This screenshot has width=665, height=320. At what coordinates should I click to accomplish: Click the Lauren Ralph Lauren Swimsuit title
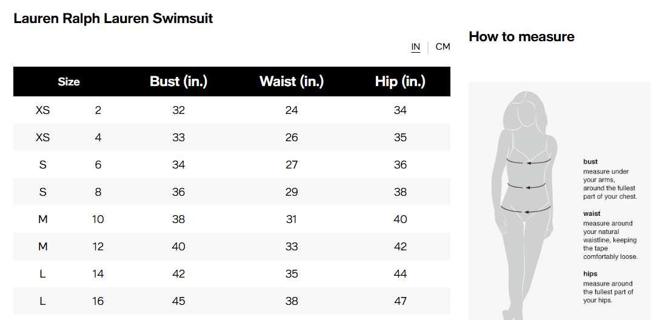[x=113, y=18]
